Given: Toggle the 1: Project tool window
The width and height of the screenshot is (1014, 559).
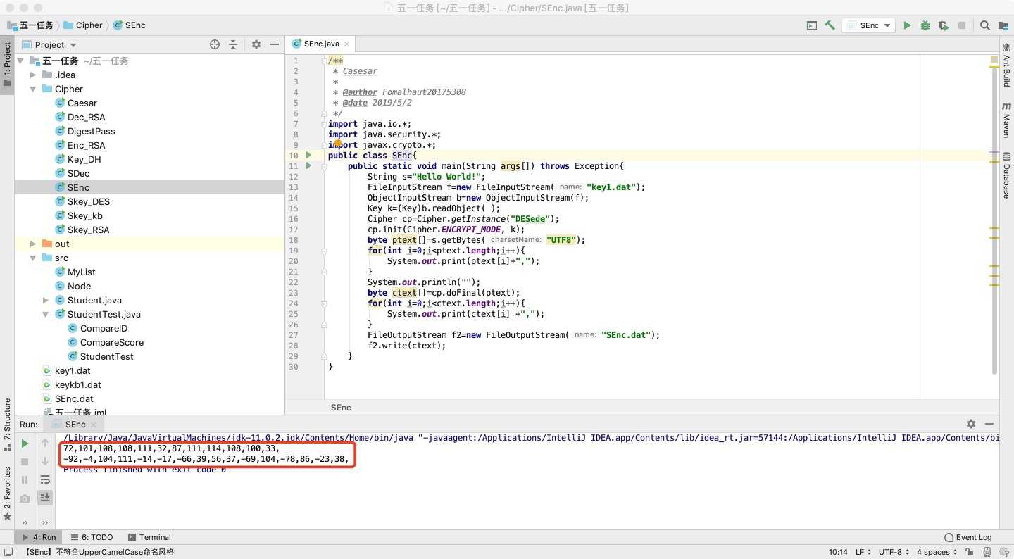Looking at the screenshot, I should 7,64.
